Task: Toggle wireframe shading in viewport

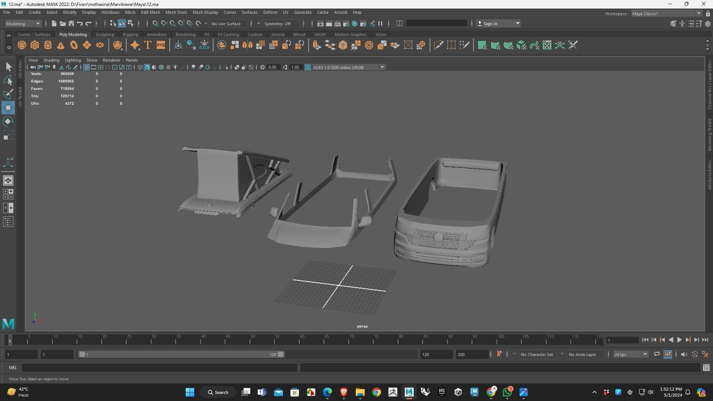Action: point(140,67)
